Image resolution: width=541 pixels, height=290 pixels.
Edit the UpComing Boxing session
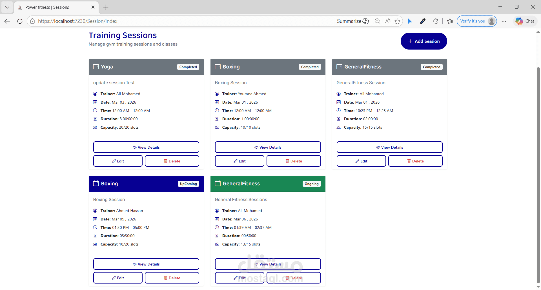tap(118, 278)
